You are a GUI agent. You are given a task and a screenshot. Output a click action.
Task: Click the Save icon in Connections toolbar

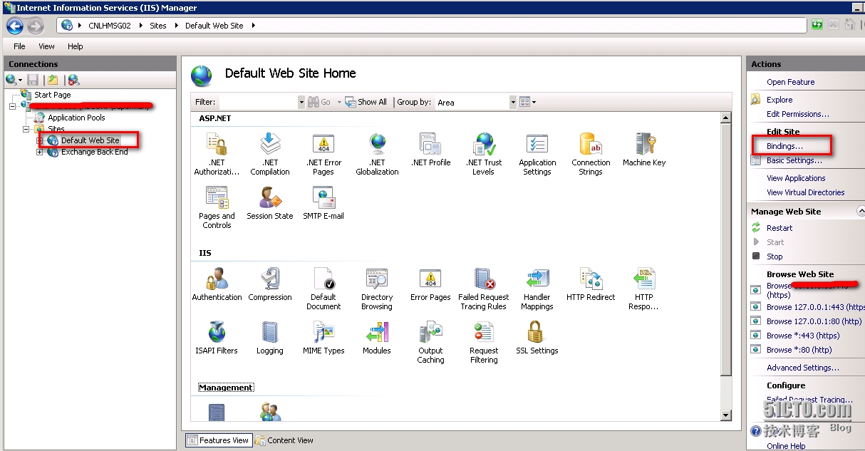(x=33, y=80)
